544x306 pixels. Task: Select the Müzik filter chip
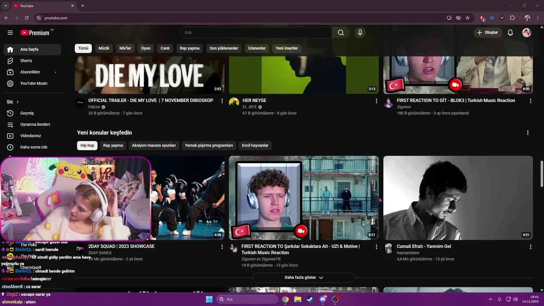(104, 48)
